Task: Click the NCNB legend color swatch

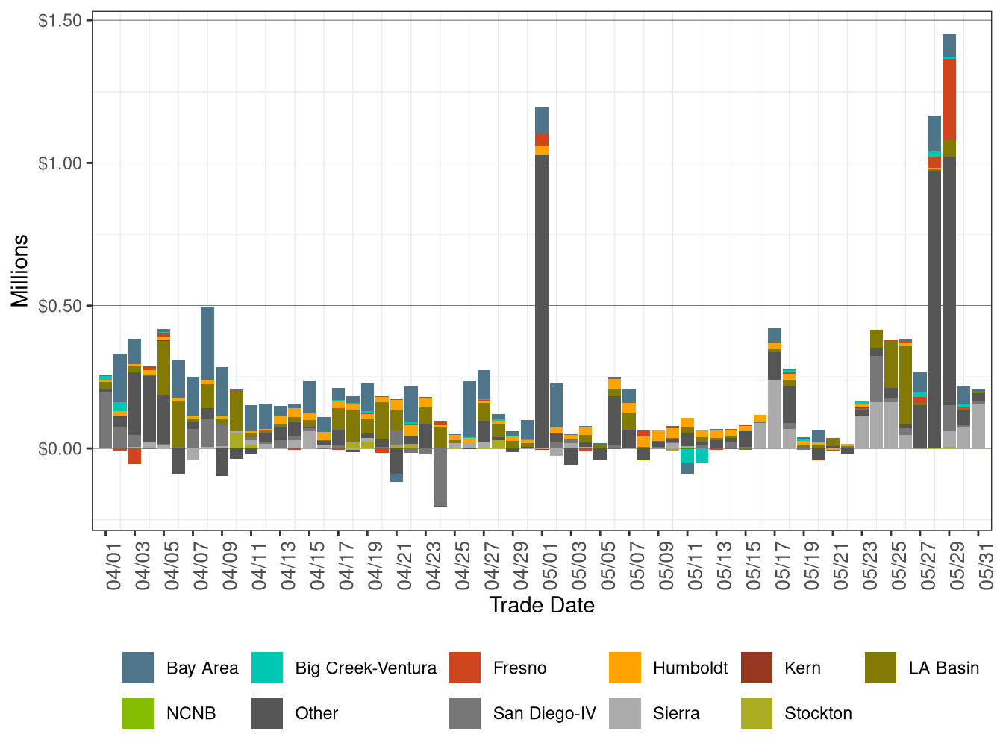Action: pos(139,713)
